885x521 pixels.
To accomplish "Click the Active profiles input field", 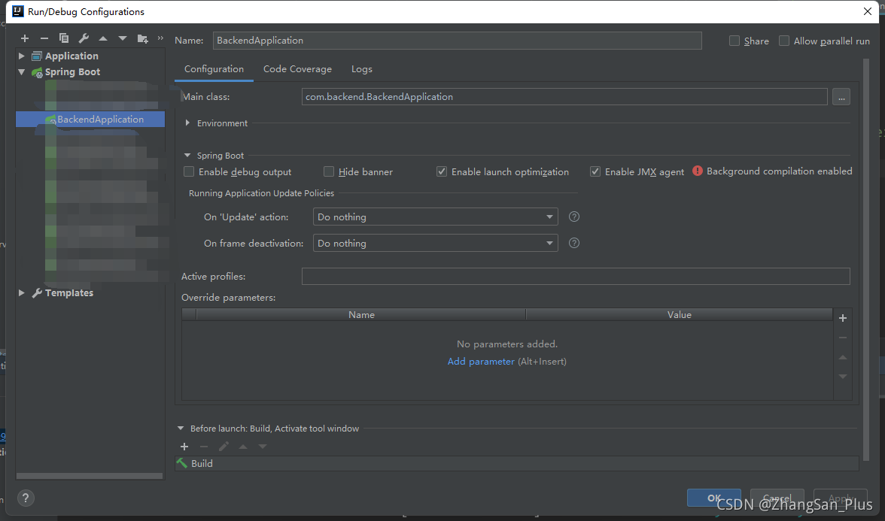I will point(576,277).
